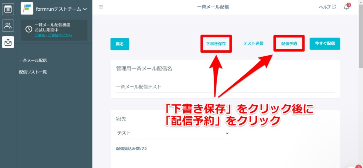Screen dimensions: 363x168
Task: Click the formrun team logo
Action: 27,9
